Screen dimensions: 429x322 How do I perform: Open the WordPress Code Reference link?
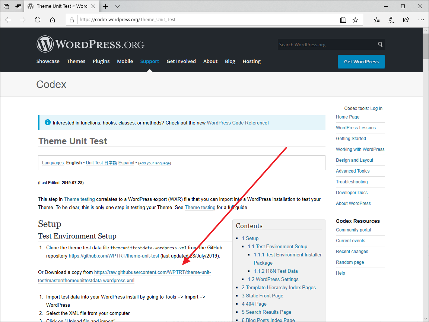coord(237,123)
